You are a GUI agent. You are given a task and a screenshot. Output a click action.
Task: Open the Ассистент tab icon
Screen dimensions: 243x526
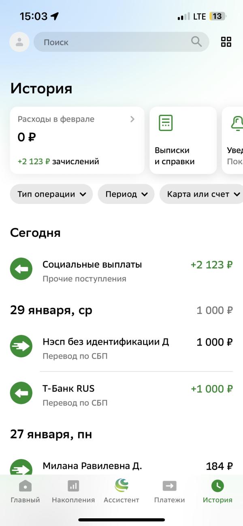(x=122, y=485)
